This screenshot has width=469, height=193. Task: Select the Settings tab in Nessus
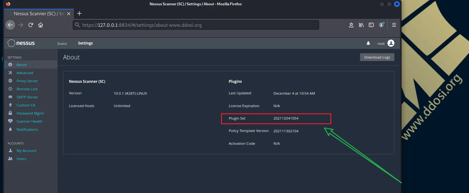coord(85,43)
